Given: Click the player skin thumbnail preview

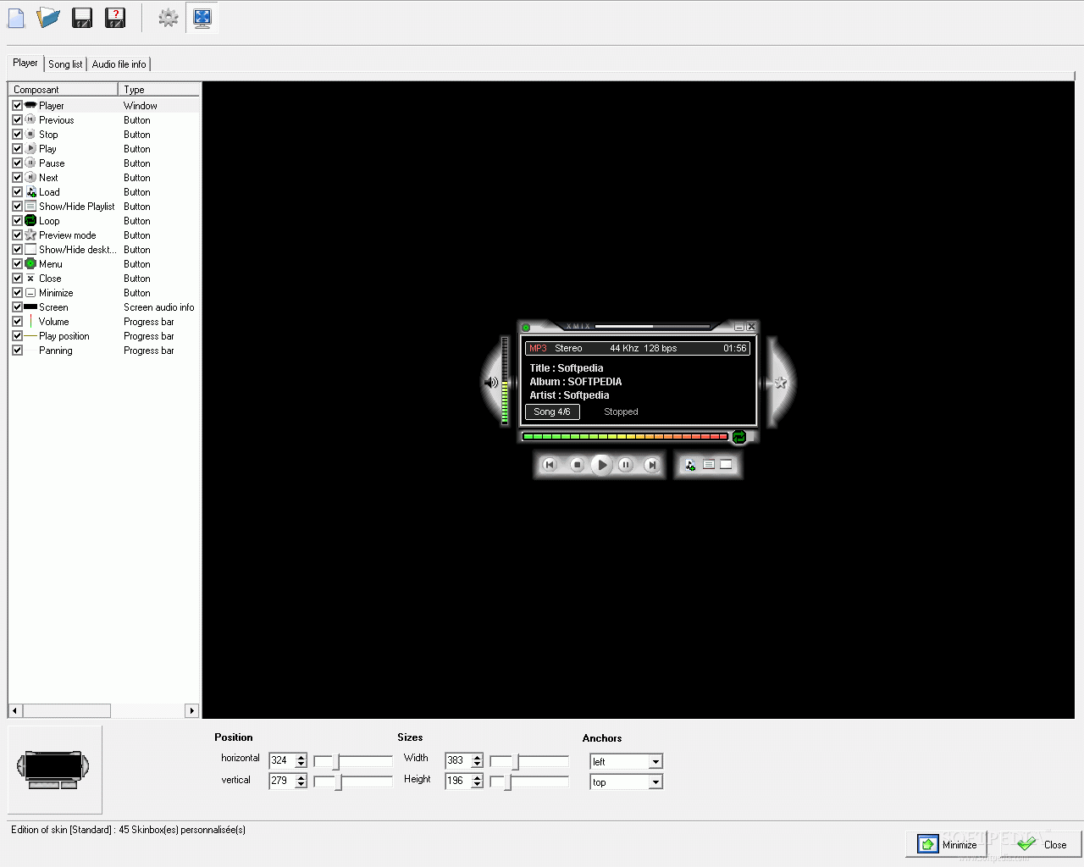Looking at the screenshot, I should 53,769.
